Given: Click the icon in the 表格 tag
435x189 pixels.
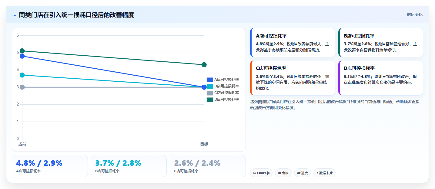Looking at the screenshot, I should click(279, 173).
